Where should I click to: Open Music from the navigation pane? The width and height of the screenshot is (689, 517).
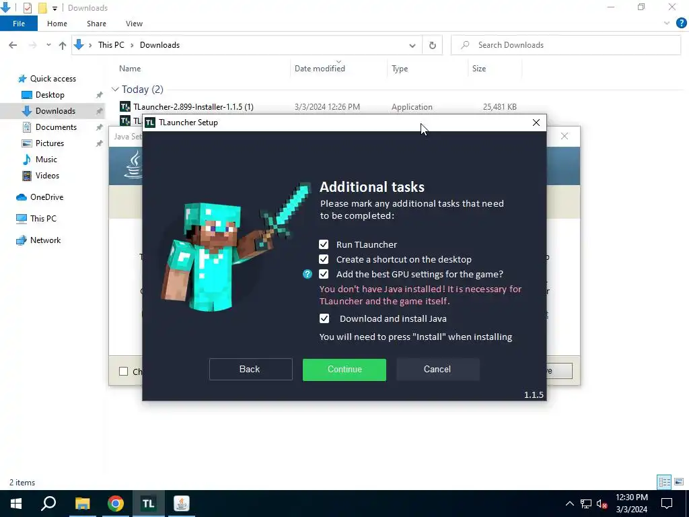coord(46,159)
